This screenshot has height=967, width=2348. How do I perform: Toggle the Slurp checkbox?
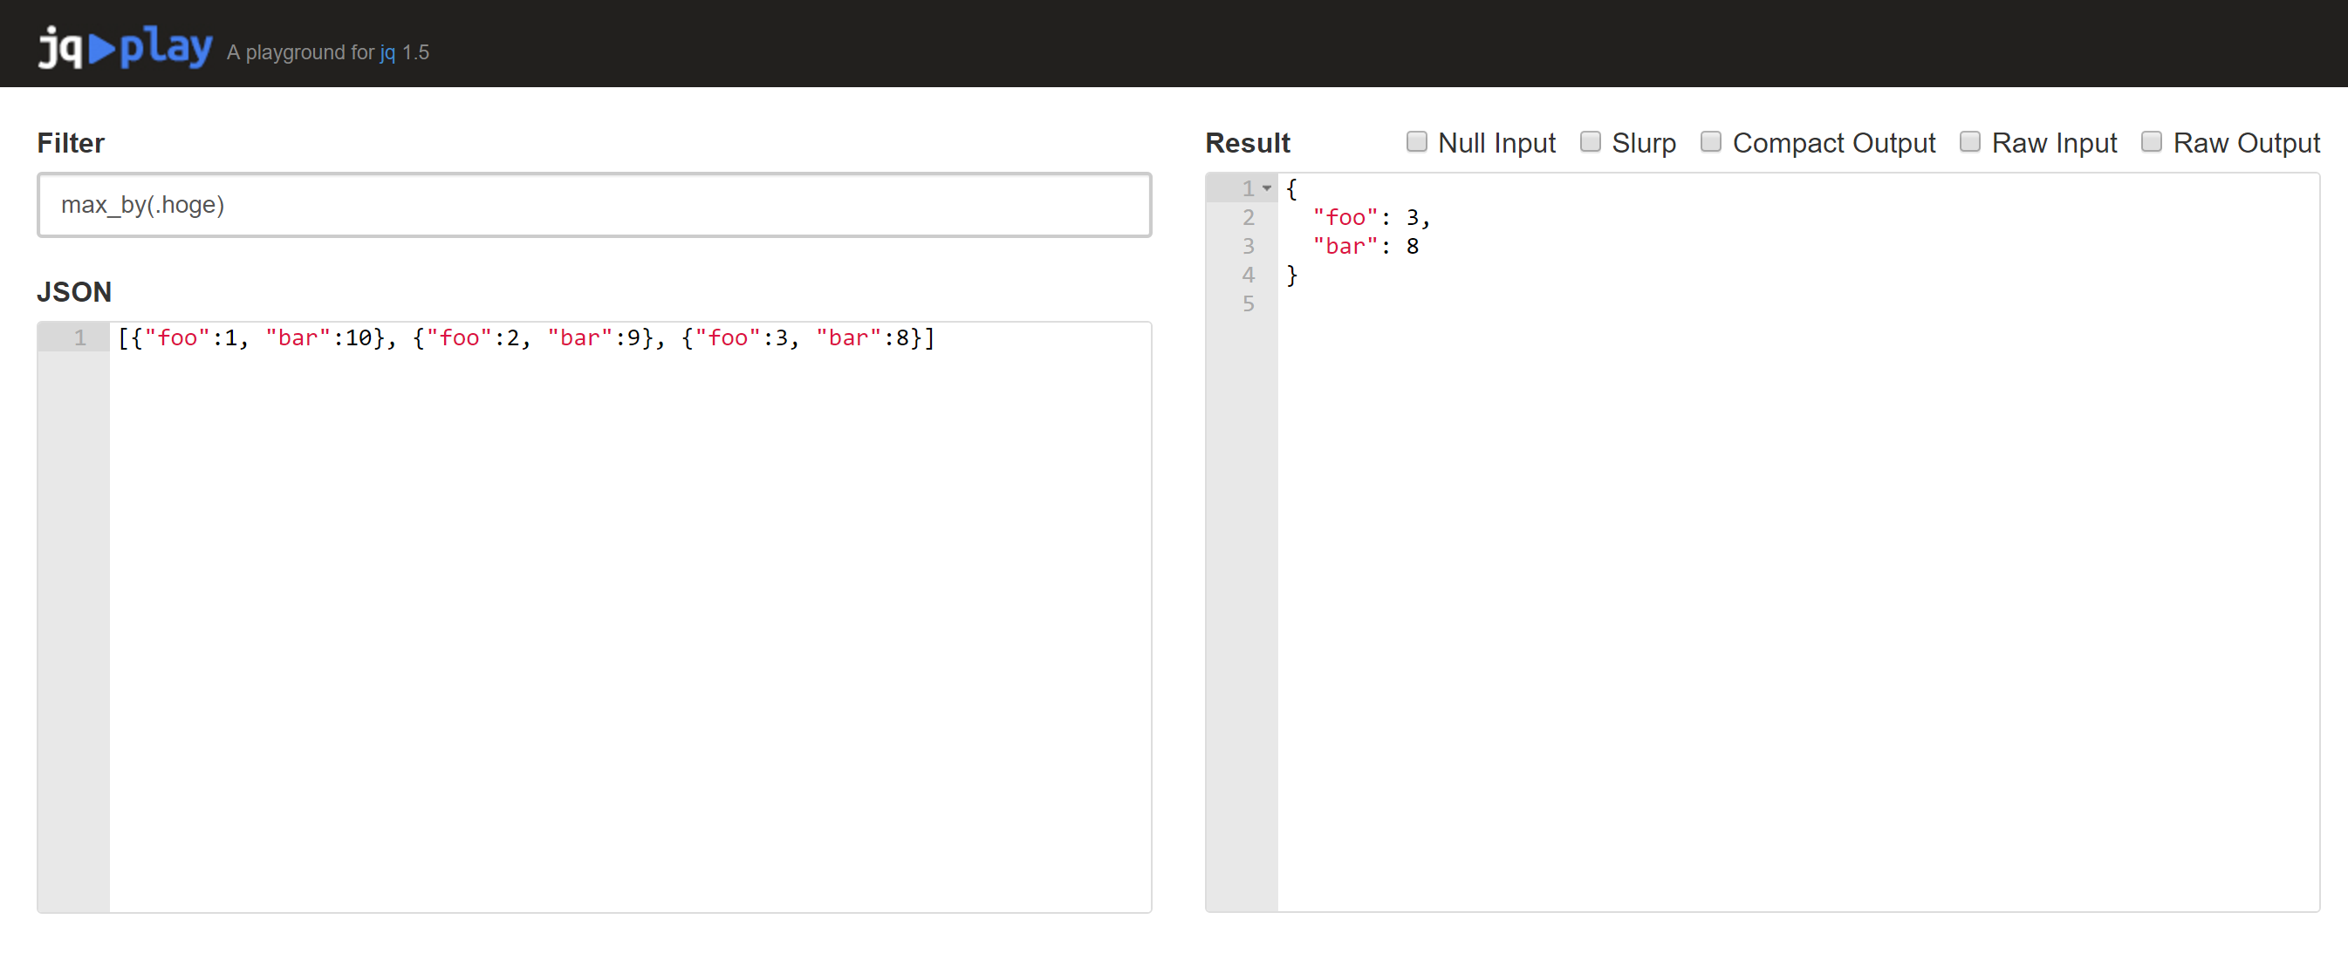click(1590, 142)
